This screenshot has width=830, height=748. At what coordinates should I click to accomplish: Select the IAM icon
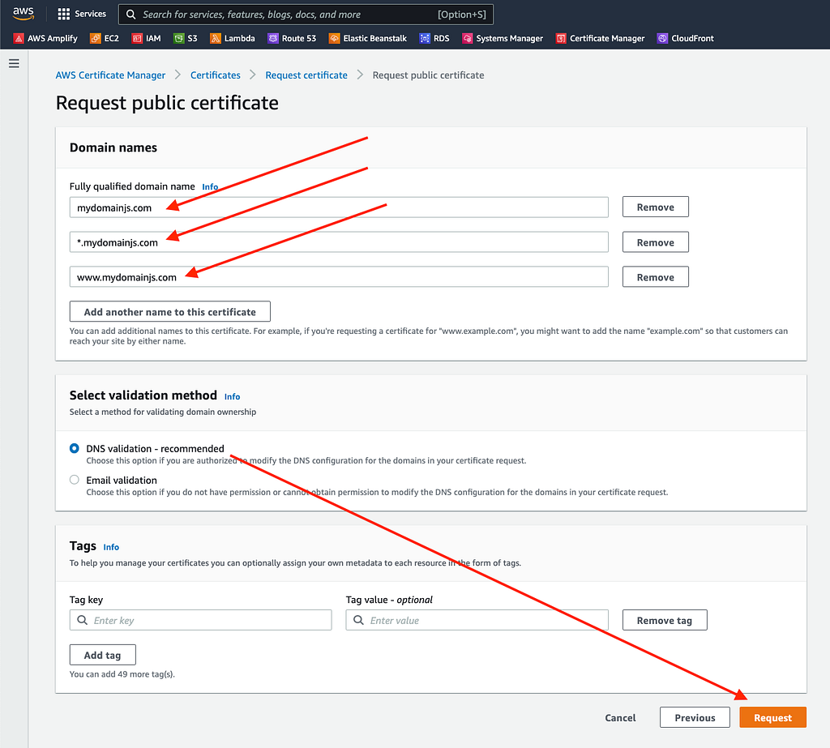(135, 37)
